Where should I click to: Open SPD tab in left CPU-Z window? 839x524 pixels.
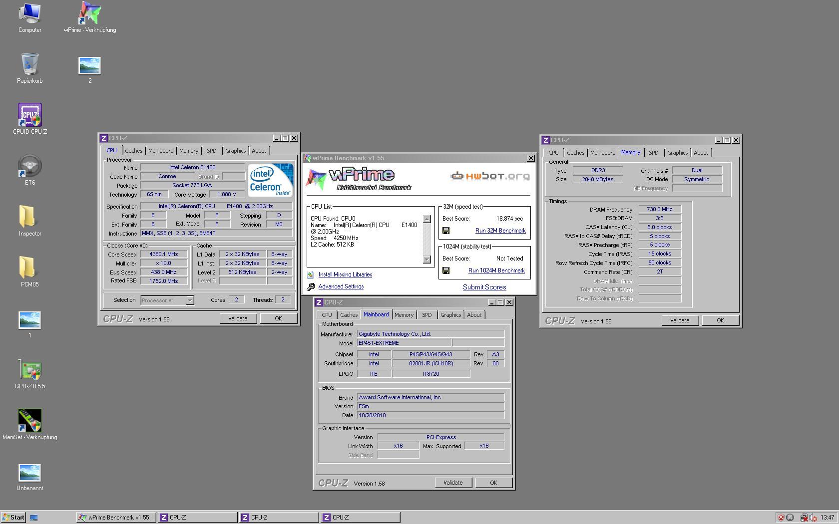pos(212,151)
